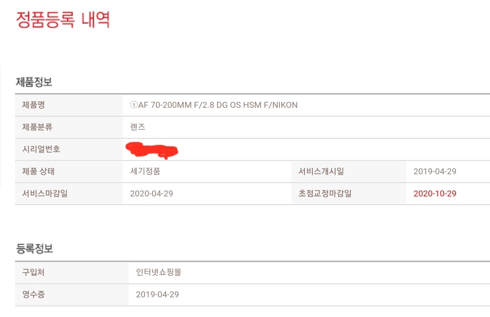Click the circled S icon before product name

point(134,105)
